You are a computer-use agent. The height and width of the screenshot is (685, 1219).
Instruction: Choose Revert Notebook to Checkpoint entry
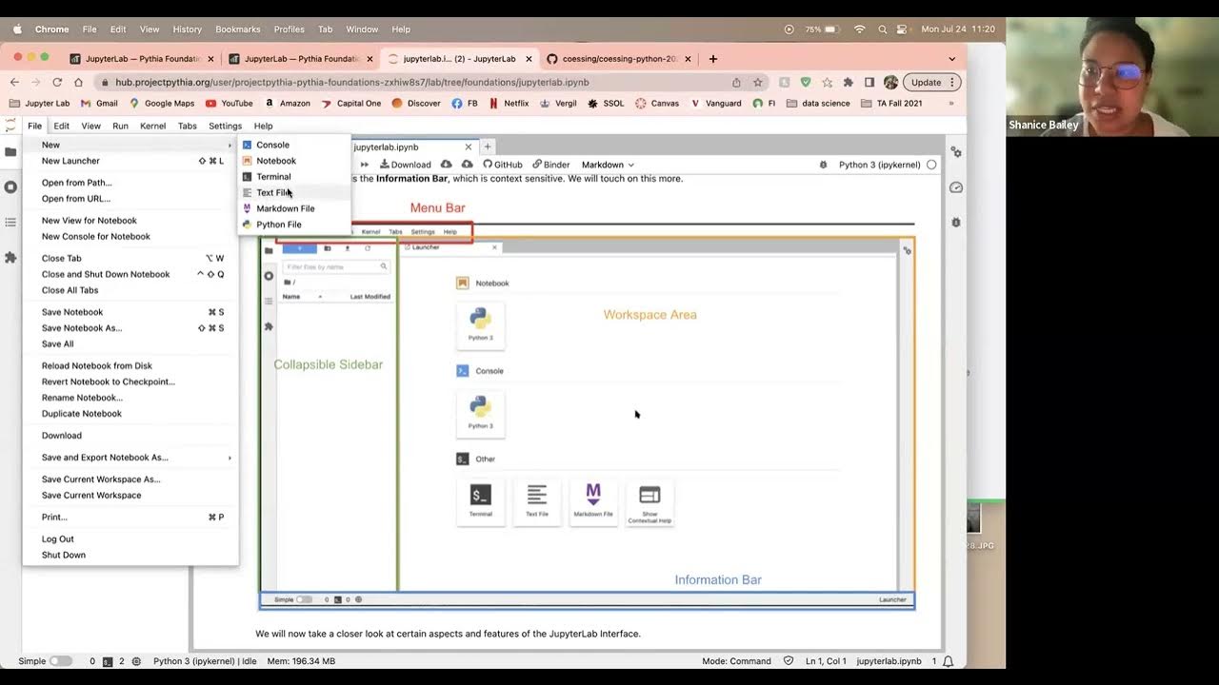[x=130, y=382]
